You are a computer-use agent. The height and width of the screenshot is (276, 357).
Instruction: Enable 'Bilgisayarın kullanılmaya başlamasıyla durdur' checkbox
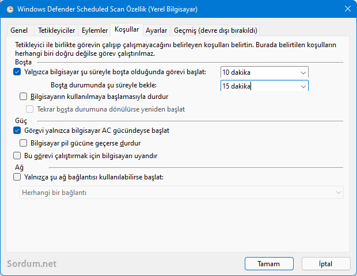coord(23,97)
